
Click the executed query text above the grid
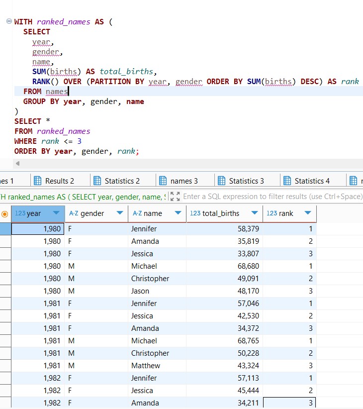83,197
